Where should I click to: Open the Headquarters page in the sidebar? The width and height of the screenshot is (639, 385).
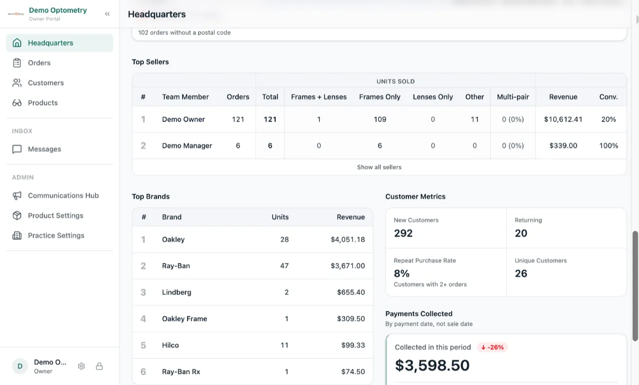coord(59,43)
